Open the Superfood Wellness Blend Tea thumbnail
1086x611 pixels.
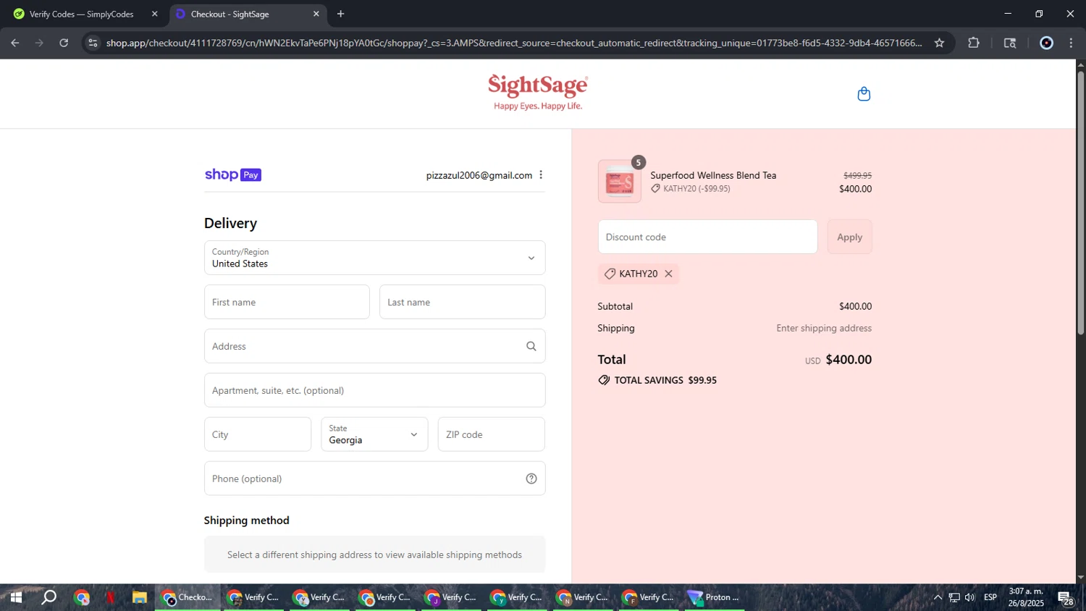[x=620, y=181]
